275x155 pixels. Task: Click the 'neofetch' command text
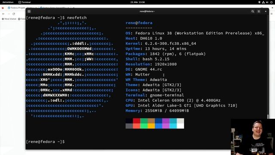point(77,18)
